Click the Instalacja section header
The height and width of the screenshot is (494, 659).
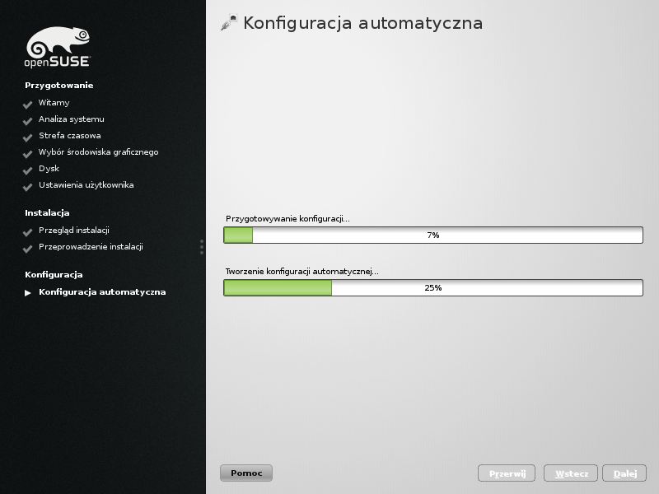pyautogui.click(x=47, y=212)
